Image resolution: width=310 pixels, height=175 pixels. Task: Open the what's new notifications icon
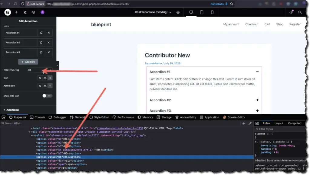pos(291,12)
